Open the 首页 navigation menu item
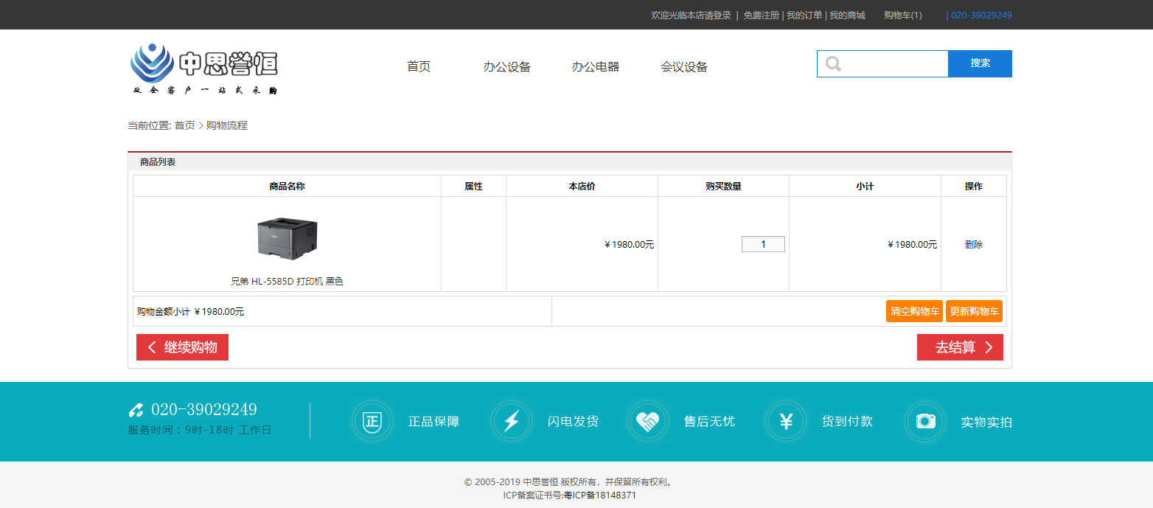The height and width of the screenshot is (508, 1153). (419, 67)
